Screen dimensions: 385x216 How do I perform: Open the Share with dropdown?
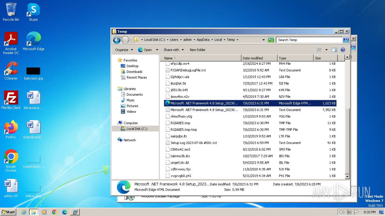click(174, 50)
